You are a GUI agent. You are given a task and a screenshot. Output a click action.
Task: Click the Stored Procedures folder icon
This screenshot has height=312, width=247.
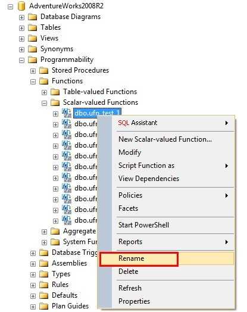(x=44, y=70)
